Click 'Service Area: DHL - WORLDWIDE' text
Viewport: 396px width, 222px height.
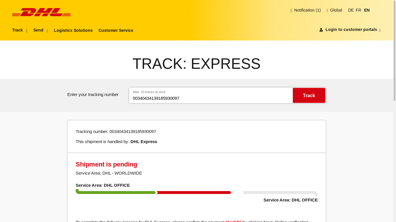(109, 173)
